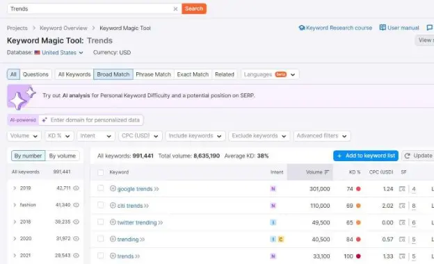Click SERP features icon in google trends row
The width and height of the screenshot is (434, 264).
click(402, 189)
